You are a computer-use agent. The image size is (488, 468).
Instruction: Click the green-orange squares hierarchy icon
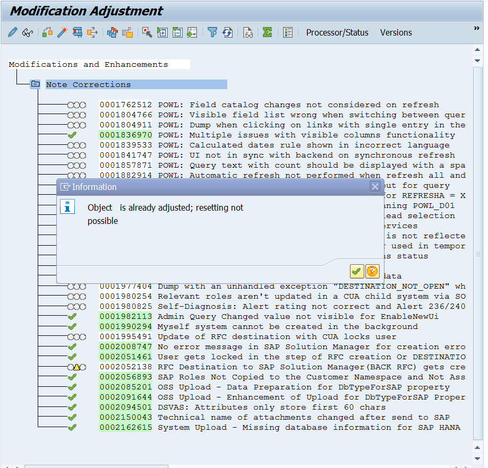[x=48, y=32]
